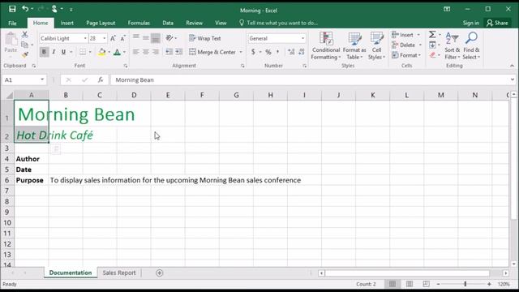This screenshot has height=292, width=519.
Task: Click Merge & Center
Action: pyautogui.click(x=212, y=52)
